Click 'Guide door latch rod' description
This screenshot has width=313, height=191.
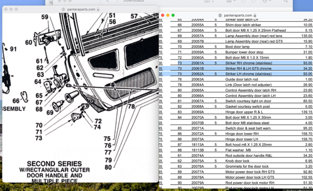click(x=241, y=79)
